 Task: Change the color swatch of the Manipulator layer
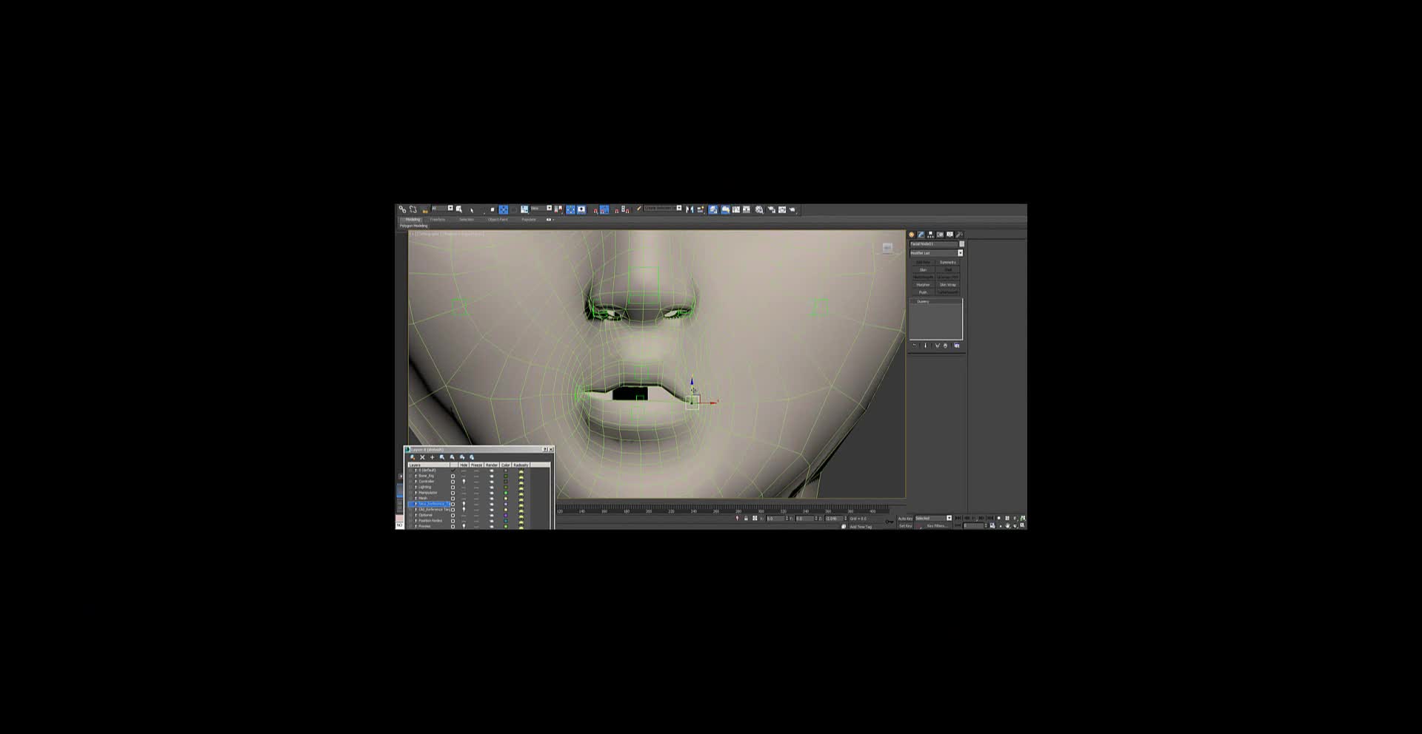coord(505,493)
